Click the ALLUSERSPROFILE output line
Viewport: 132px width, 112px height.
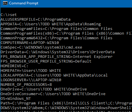pos(36,19)
